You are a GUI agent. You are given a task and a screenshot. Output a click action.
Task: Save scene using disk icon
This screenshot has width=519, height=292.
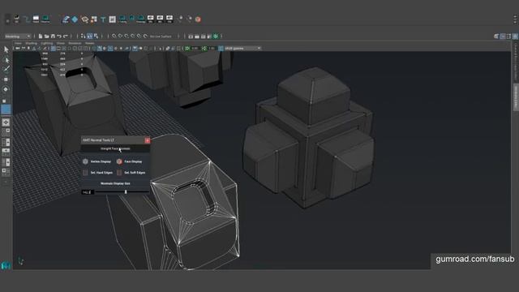(x=53, y=36)
